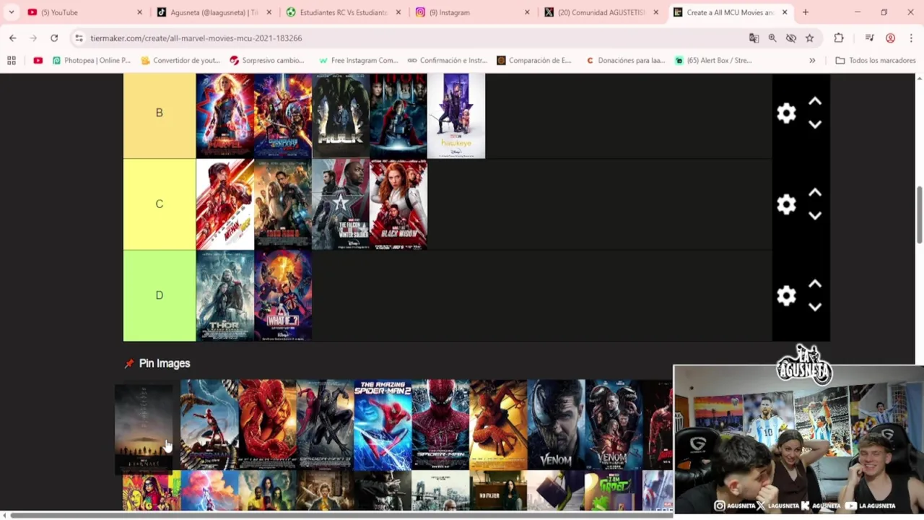
Task: Select The Incredible Hulk poster in tier B
Action: click(341, 116)
